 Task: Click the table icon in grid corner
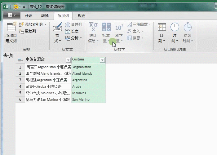[x=20, y=60]
